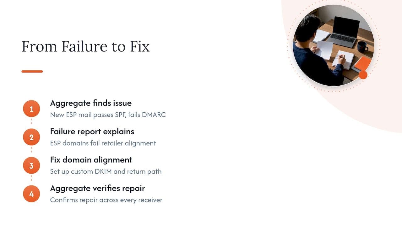Click the orange step 4 circle
The image size is (402, 226).
[x=31, y=194]
